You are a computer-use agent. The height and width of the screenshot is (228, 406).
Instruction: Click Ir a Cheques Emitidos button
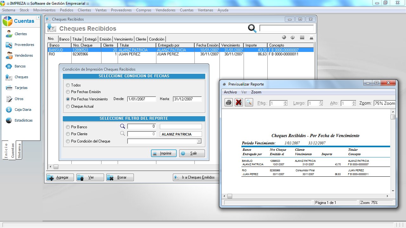pyautogui.click(x=196, y=177)
